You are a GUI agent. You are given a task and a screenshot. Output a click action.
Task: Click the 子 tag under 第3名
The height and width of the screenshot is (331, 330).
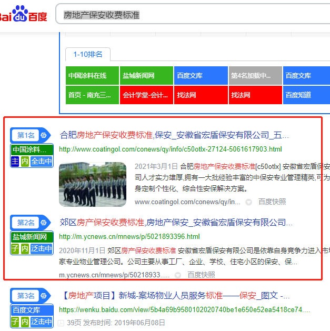pyautogui.click(x=15, y=322)
